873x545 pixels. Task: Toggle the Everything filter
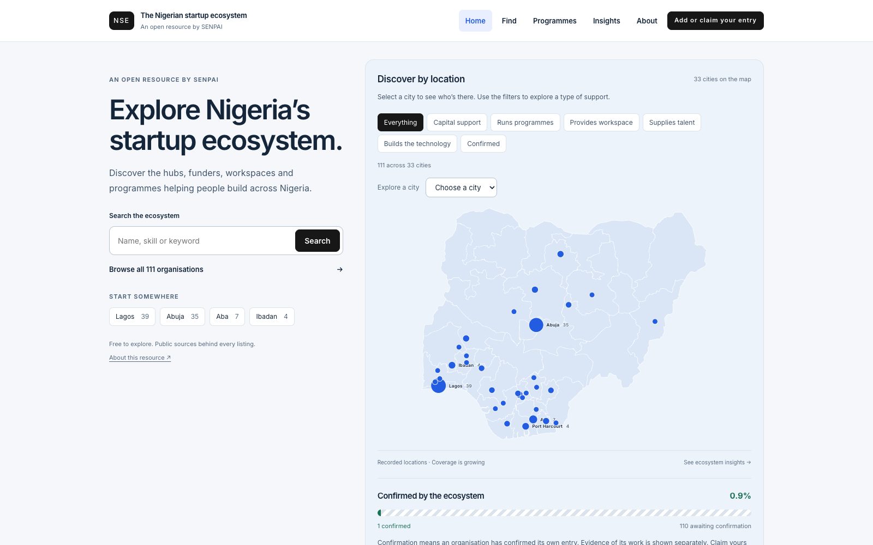coord(400,122)
